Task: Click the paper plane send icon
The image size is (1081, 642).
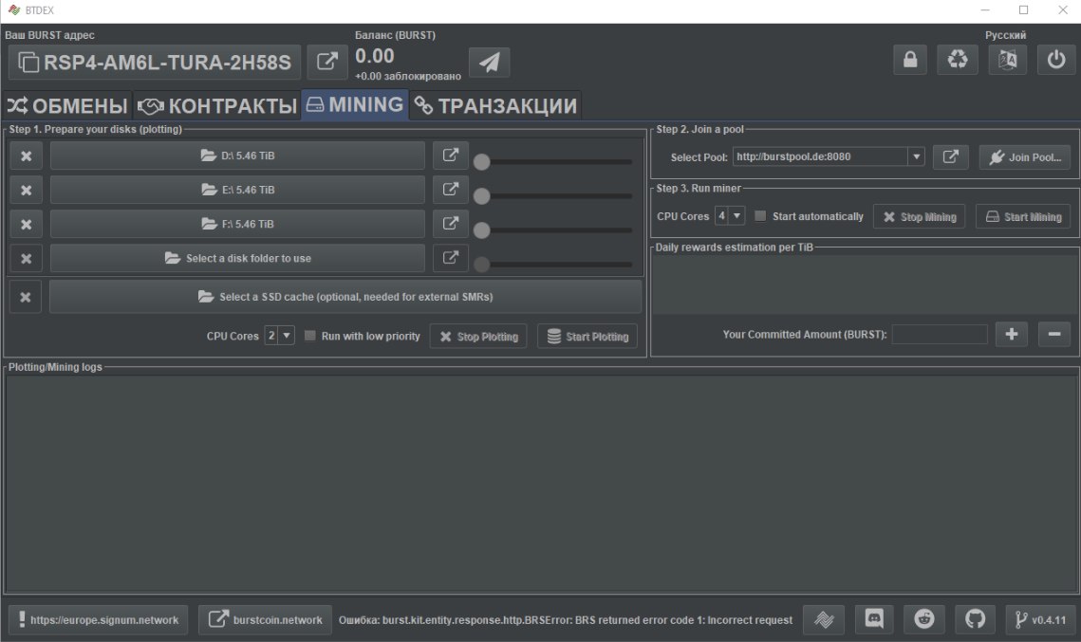Action: (490, 62)
